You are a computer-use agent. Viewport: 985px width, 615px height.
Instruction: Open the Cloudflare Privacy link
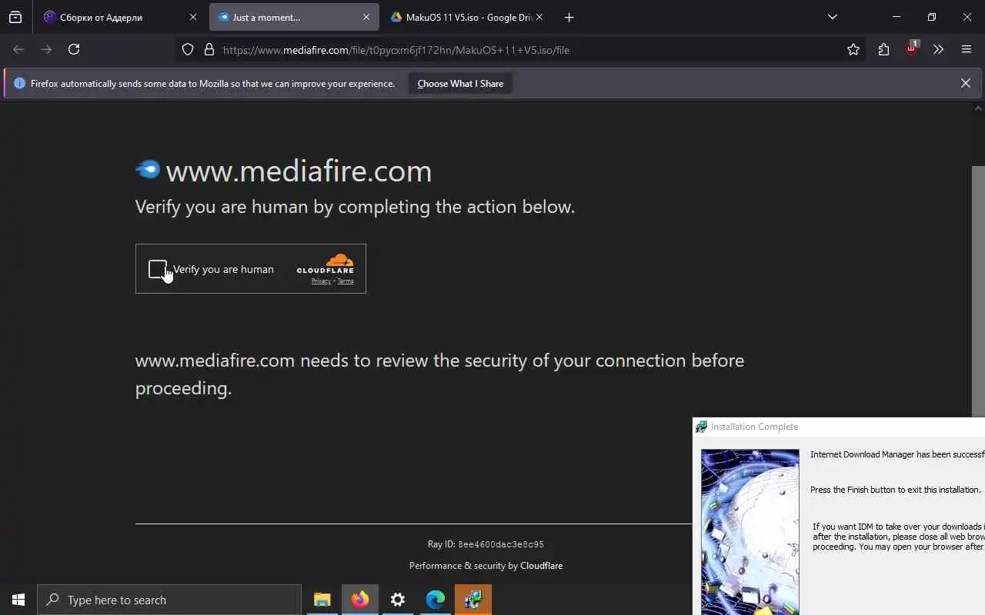321,281
